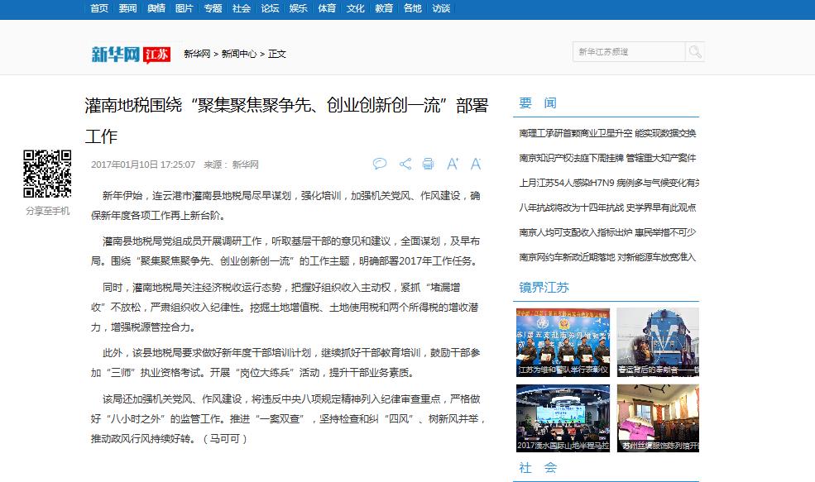815x482 pixels.
Task: Open the 上月江苏54人感染H7N9 news link
Action: click(609, 183)
